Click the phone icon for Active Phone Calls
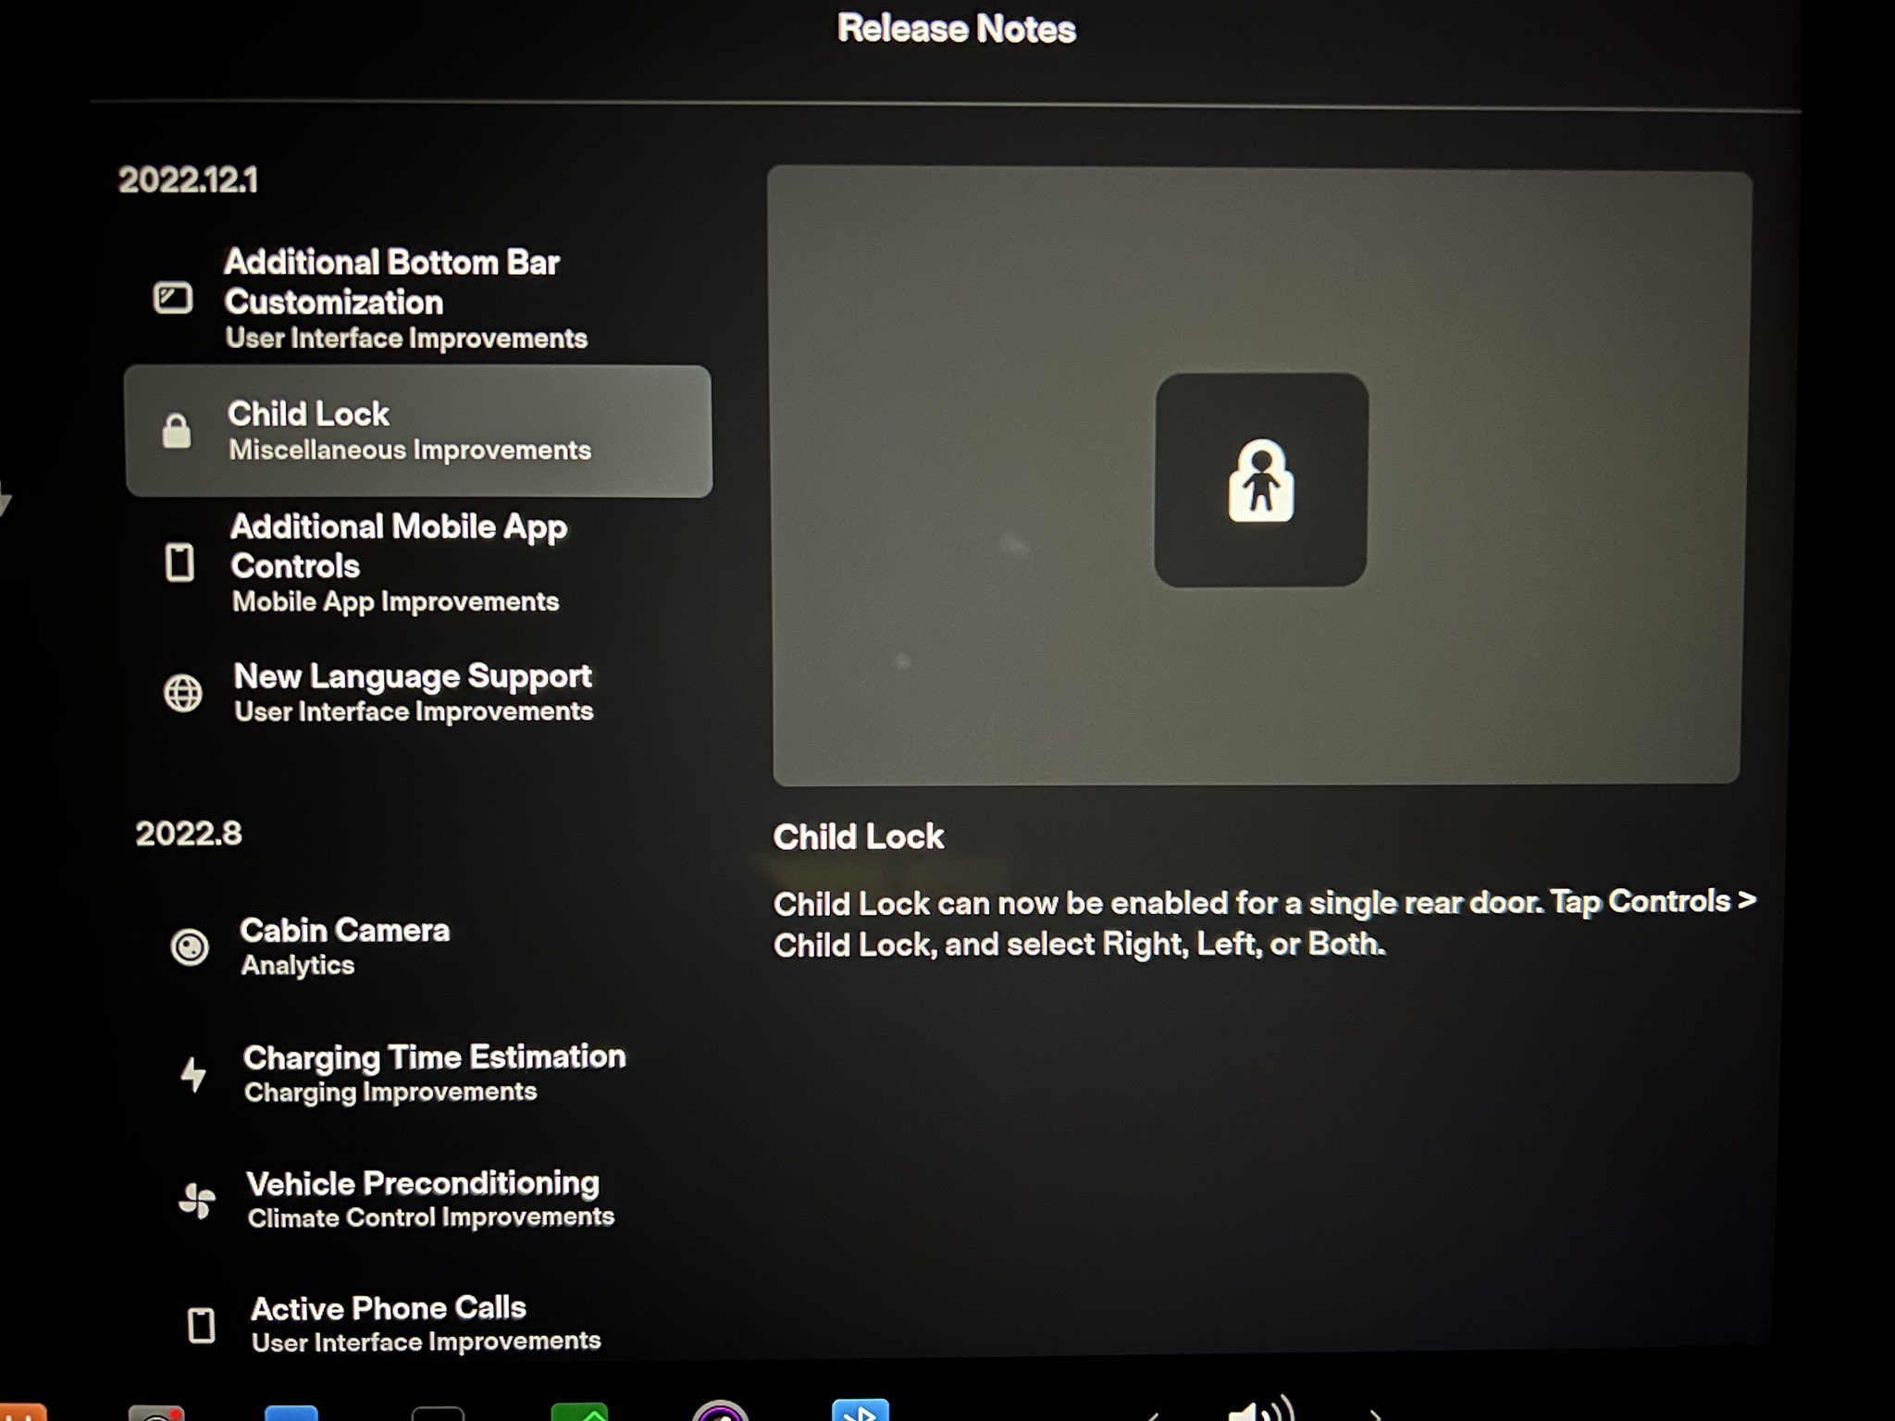1895x1421 pixels. tap(201, 1325)
